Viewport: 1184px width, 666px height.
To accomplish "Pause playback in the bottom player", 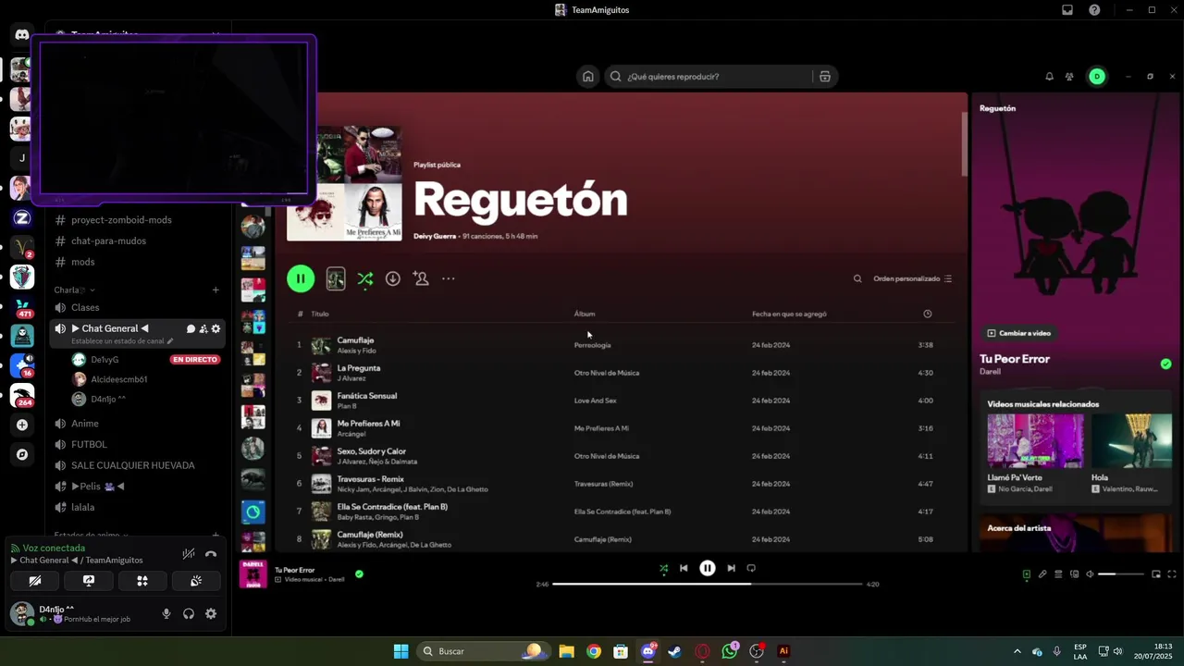I will [x=708, y=568].
